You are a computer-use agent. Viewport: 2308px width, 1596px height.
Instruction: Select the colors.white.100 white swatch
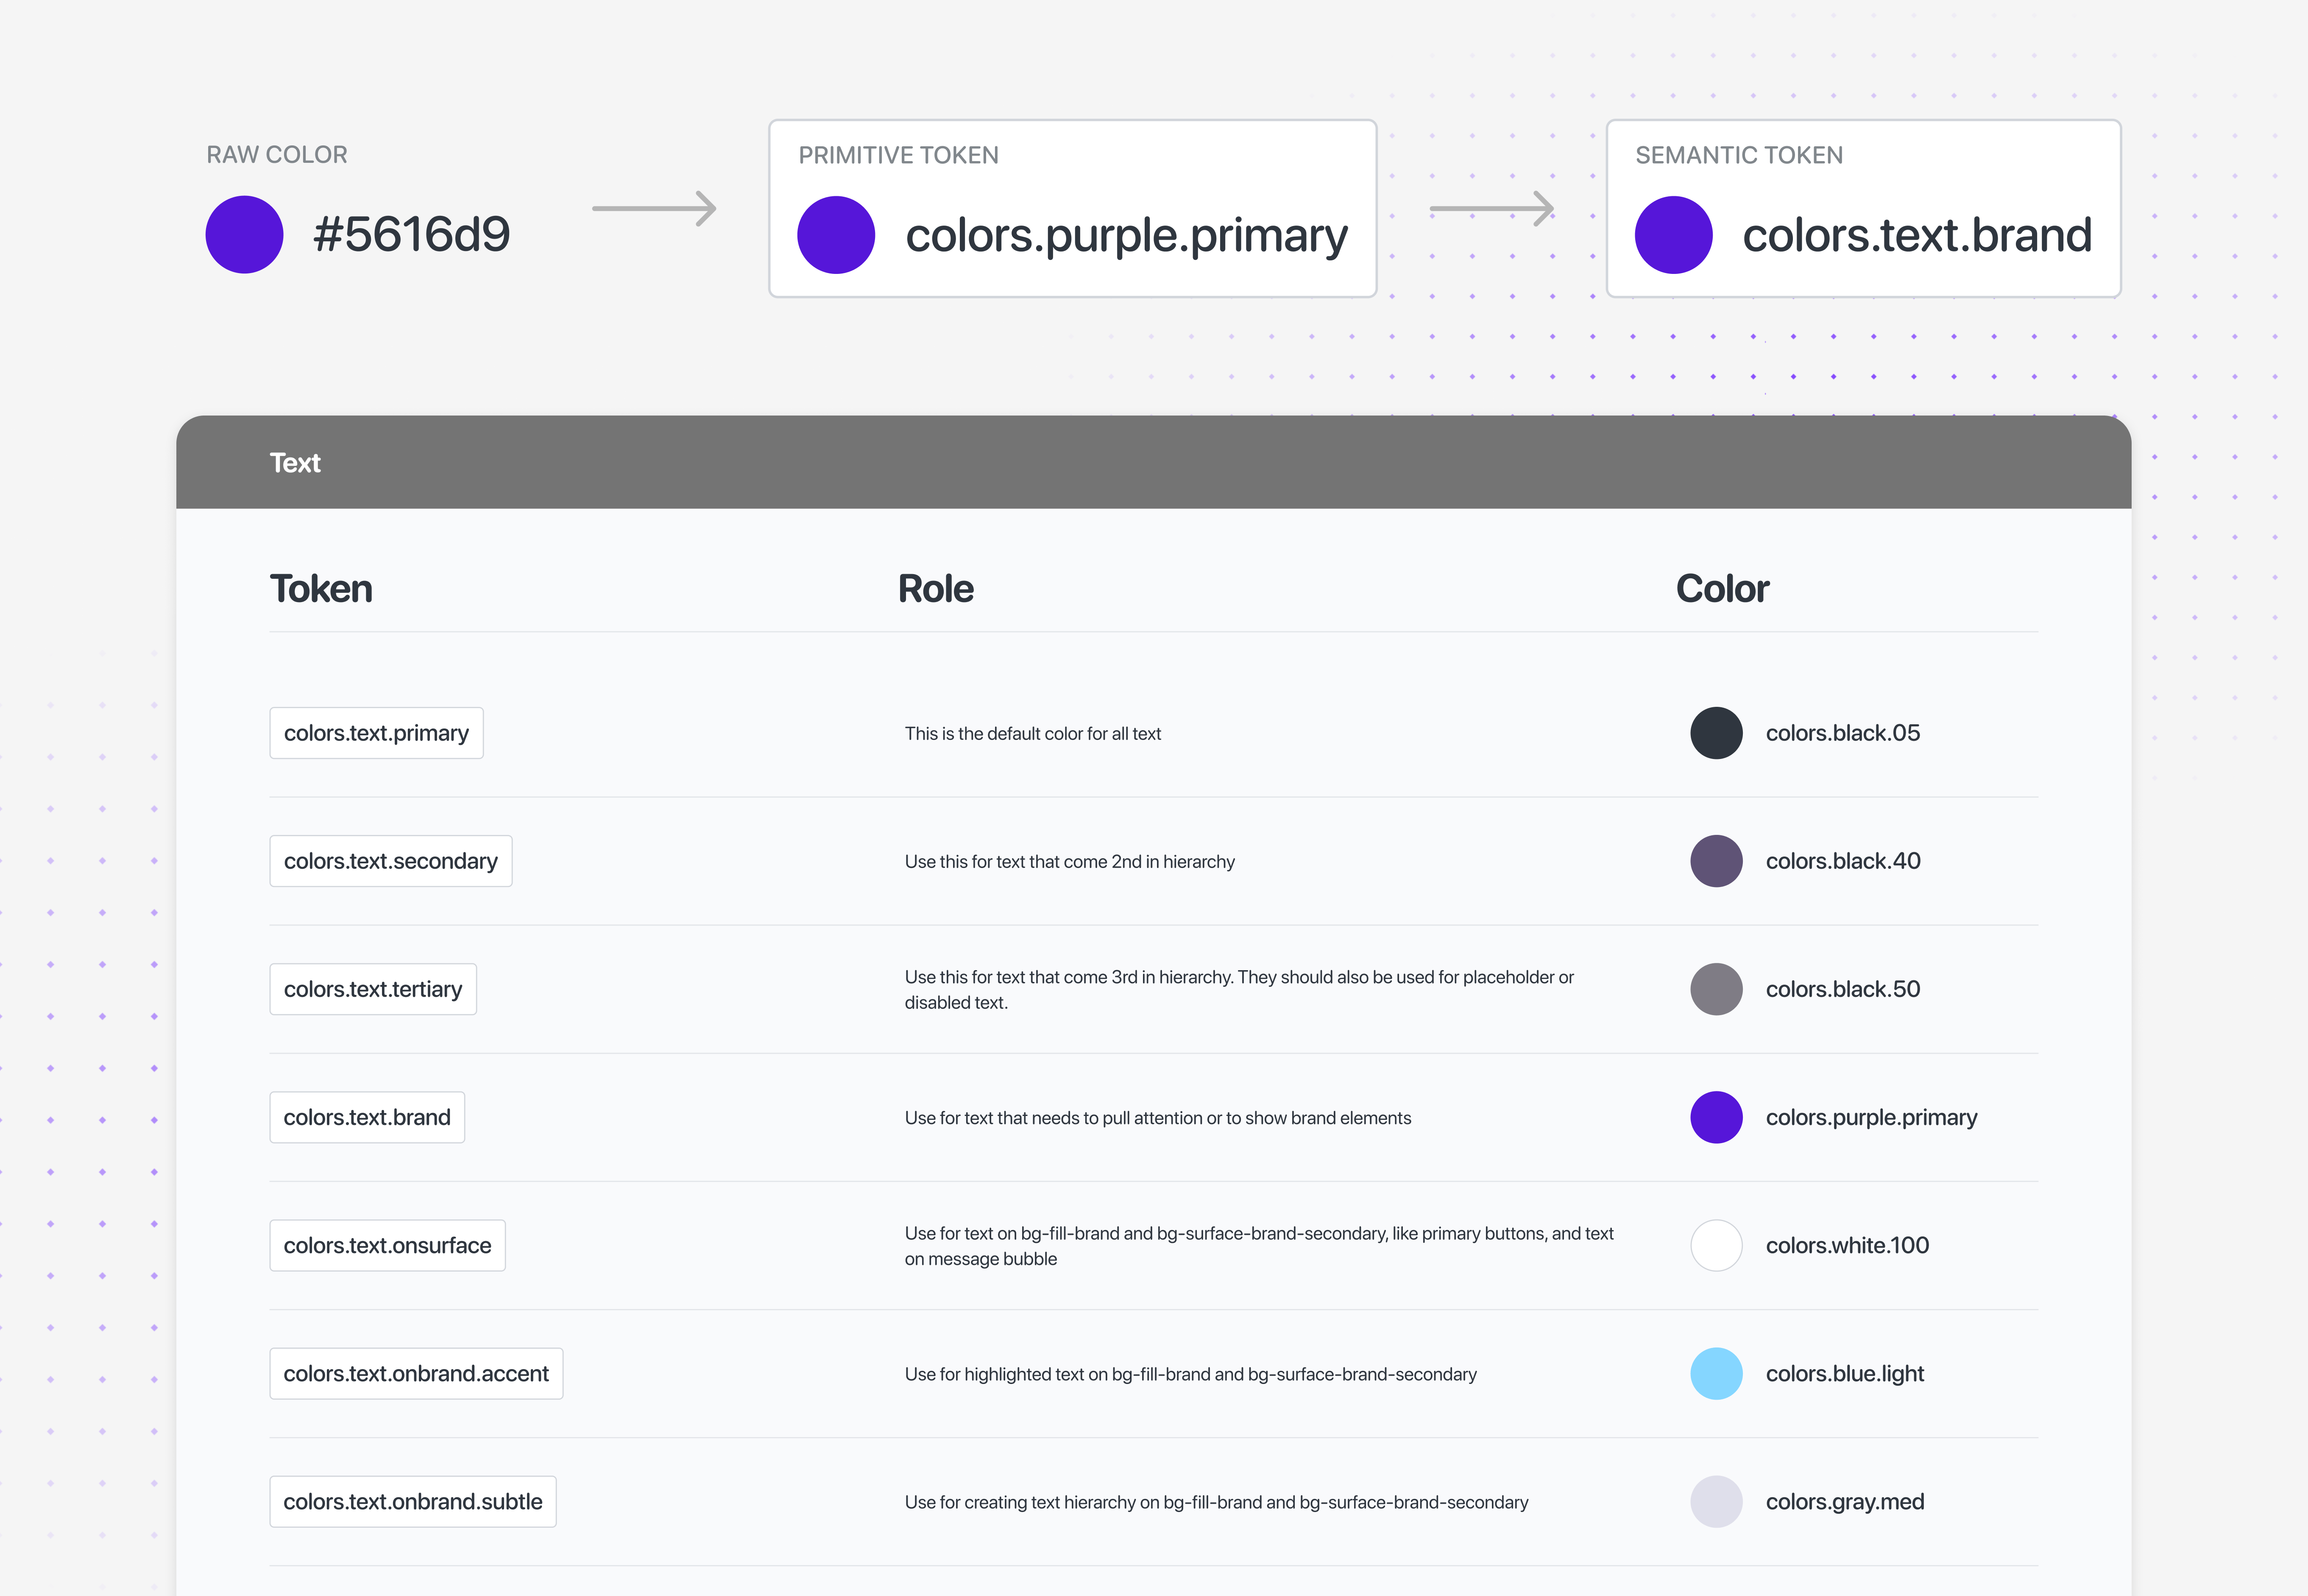1716,1245
